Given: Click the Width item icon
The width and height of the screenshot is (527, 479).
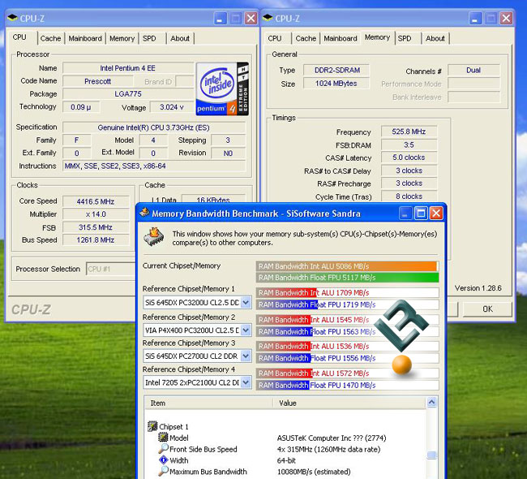Looking at the screenshot, I should tap(163, 460).
